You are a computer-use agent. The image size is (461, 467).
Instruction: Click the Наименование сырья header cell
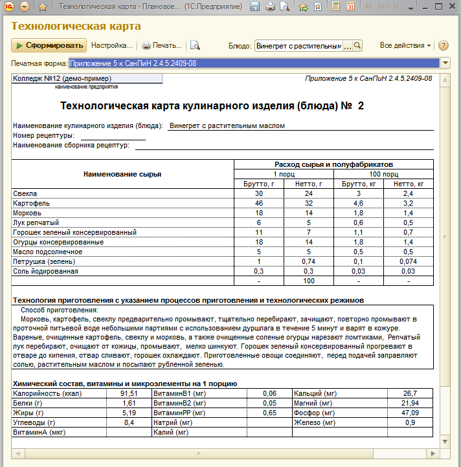click(122, 174)
